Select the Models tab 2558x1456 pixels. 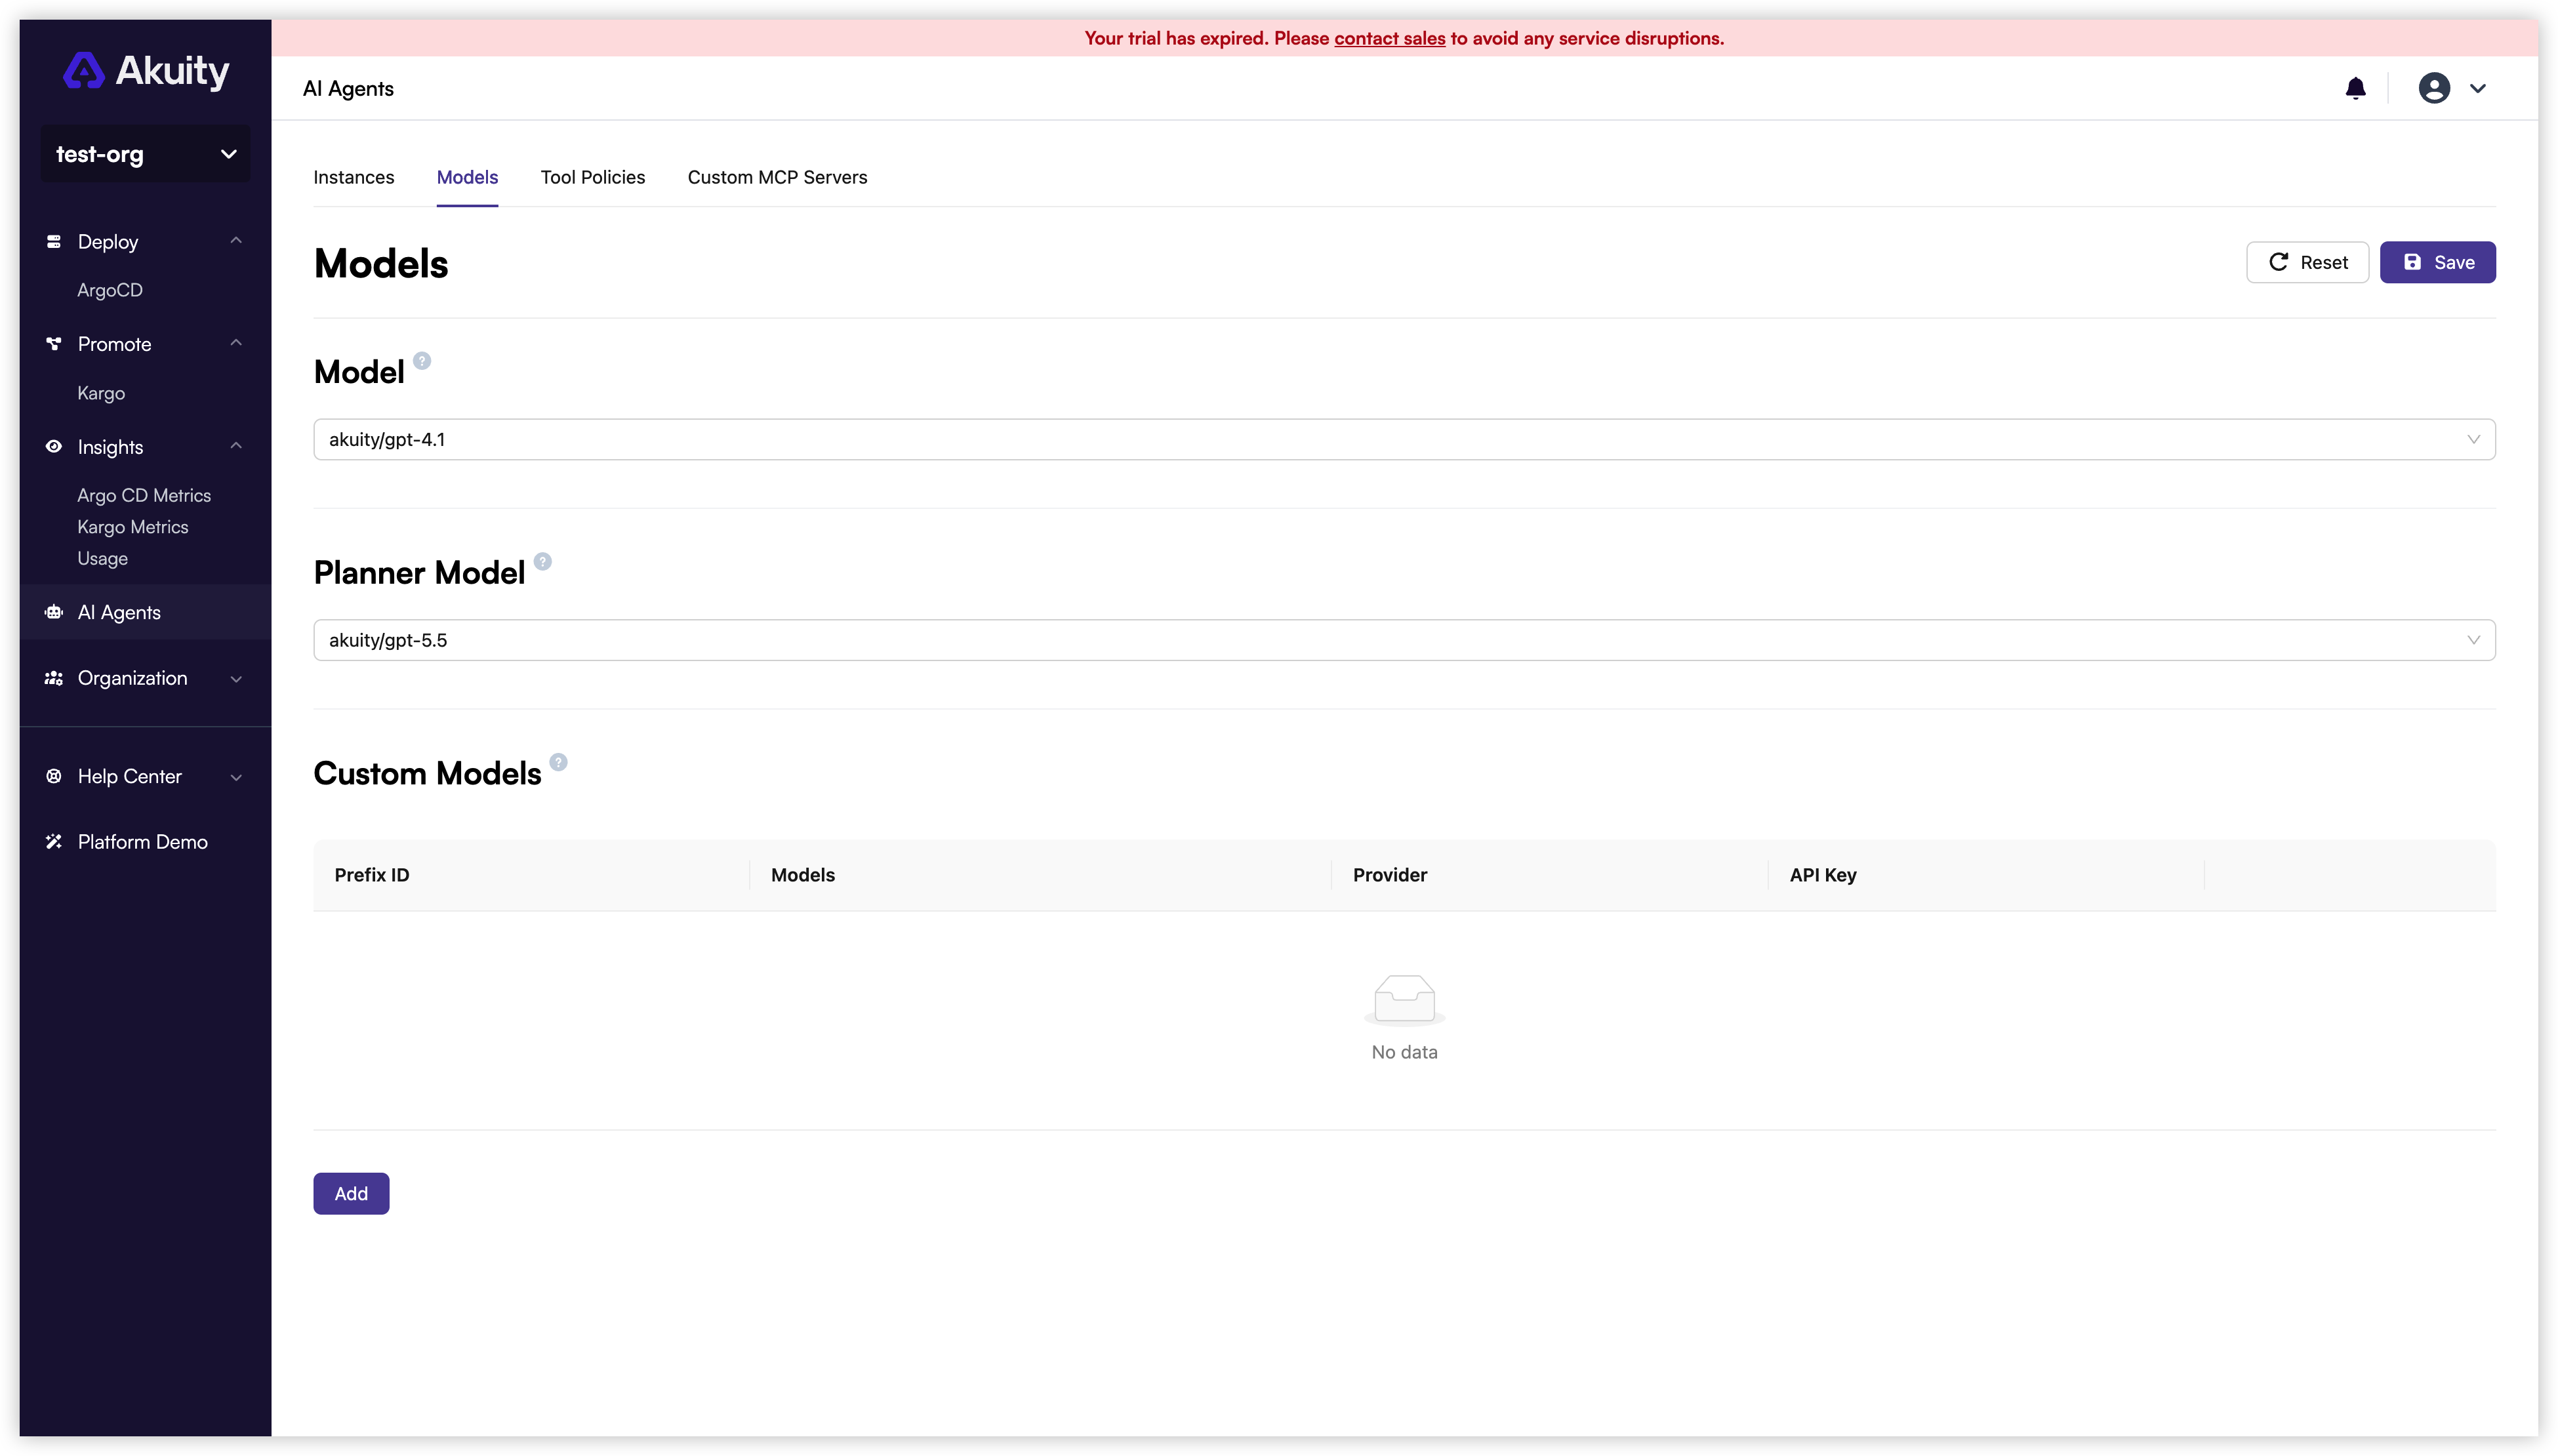click(467, 177)
